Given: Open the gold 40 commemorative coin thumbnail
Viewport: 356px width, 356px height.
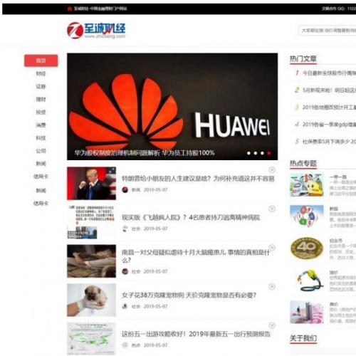Looking at the screenshot, I should click(x=307, y=248).
